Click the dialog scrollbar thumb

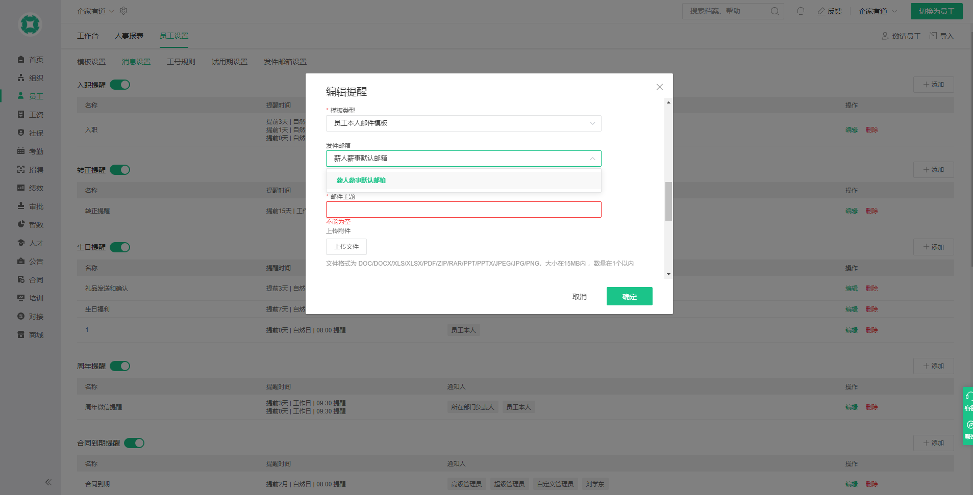click(x=668, y=201)
